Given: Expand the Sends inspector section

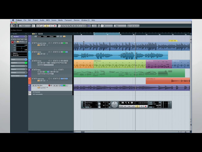Looking at the screenshot, I should coord(19,66).
